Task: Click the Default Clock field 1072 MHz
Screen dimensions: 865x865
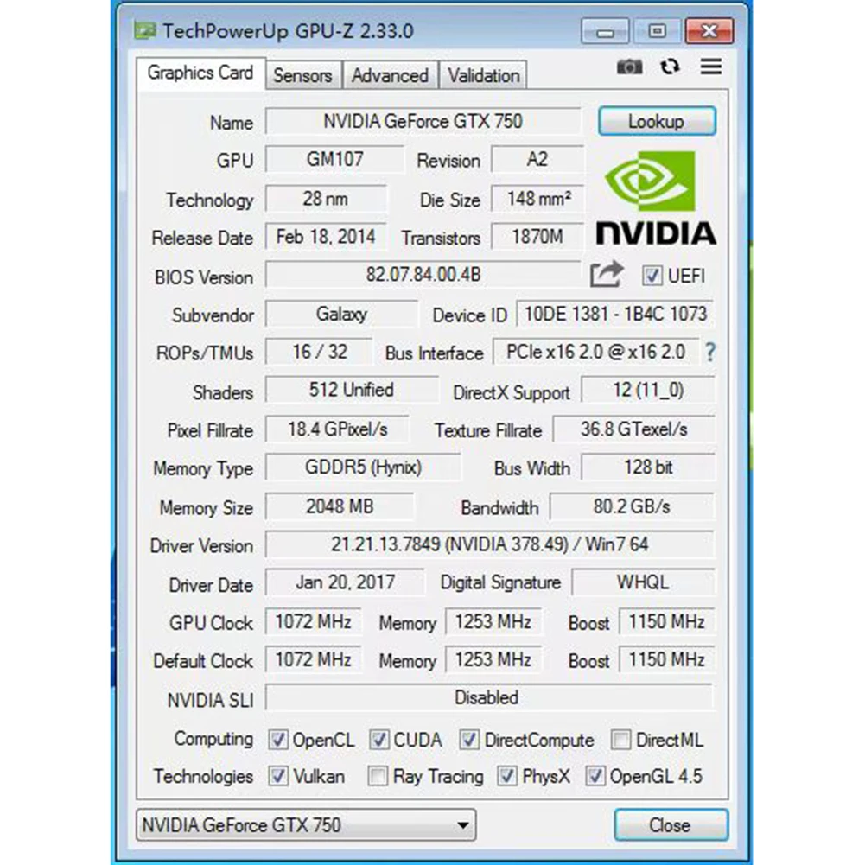Action: pyautogui.click(x=314, y=660)
